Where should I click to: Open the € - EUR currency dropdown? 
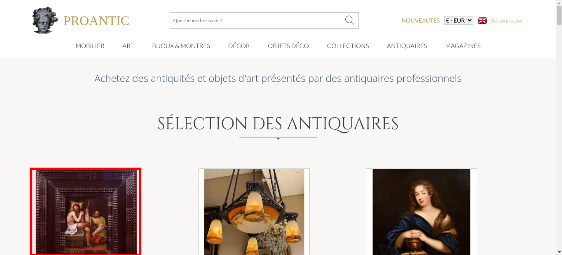point(459,21)
